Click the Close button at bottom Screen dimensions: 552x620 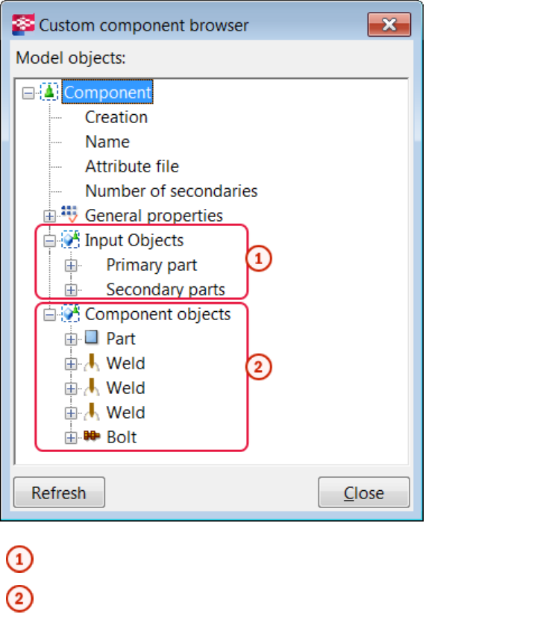click(363, 493)
